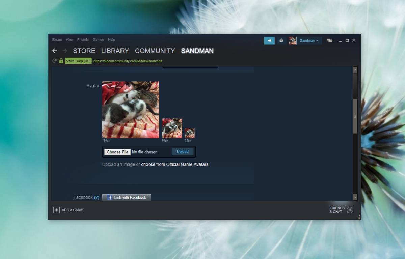Click the scrollbar down arrow
This screenshot has height=259, width=405.
click(x=355, y=197)
